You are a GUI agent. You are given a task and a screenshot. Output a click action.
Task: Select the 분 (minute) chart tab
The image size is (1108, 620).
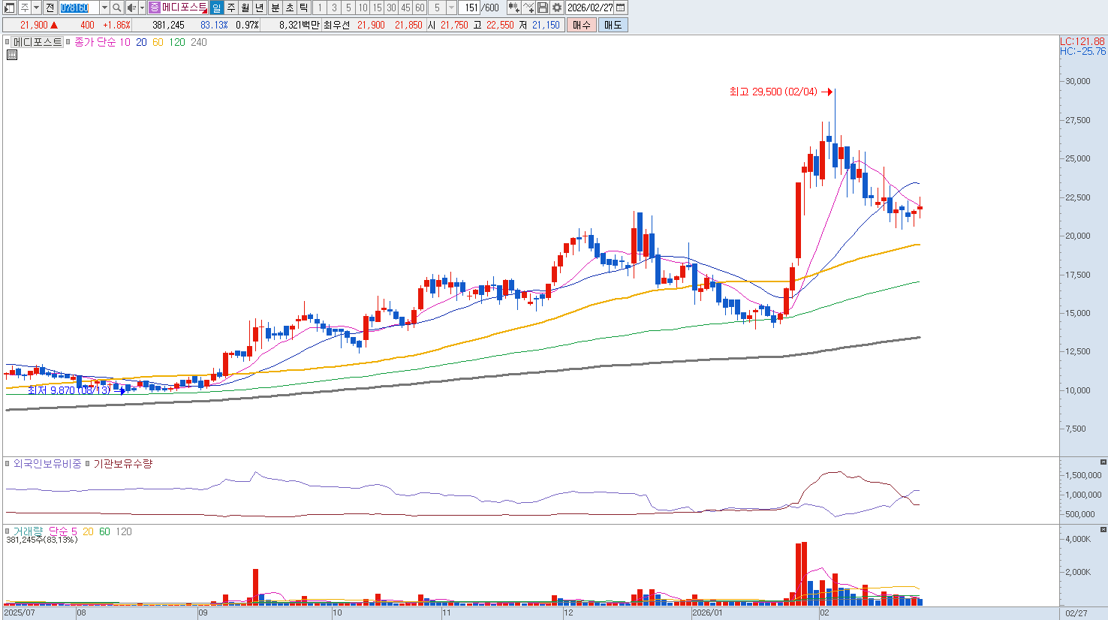[x=275, y=8]
